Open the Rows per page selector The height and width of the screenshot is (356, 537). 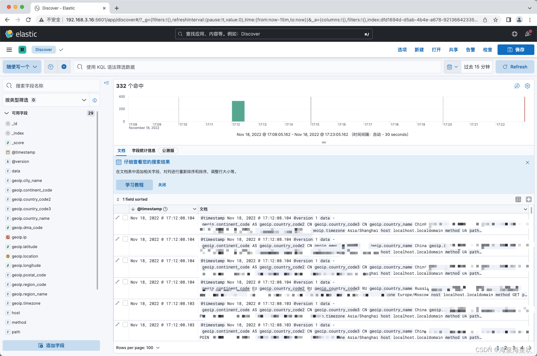137,348
